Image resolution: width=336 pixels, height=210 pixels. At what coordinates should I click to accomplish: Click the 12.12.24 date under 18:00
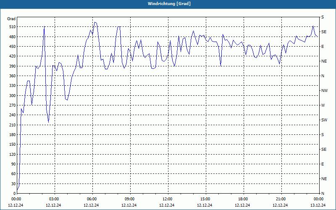tap(243, 205)
